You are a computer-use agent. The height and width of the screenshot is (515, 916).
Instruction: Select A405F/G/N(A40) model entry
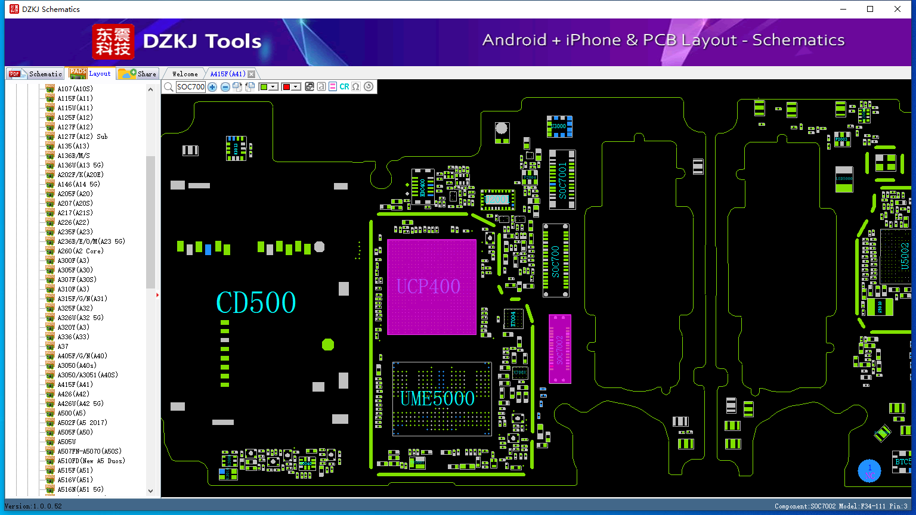pyautogui.click(x=82, y=356)
